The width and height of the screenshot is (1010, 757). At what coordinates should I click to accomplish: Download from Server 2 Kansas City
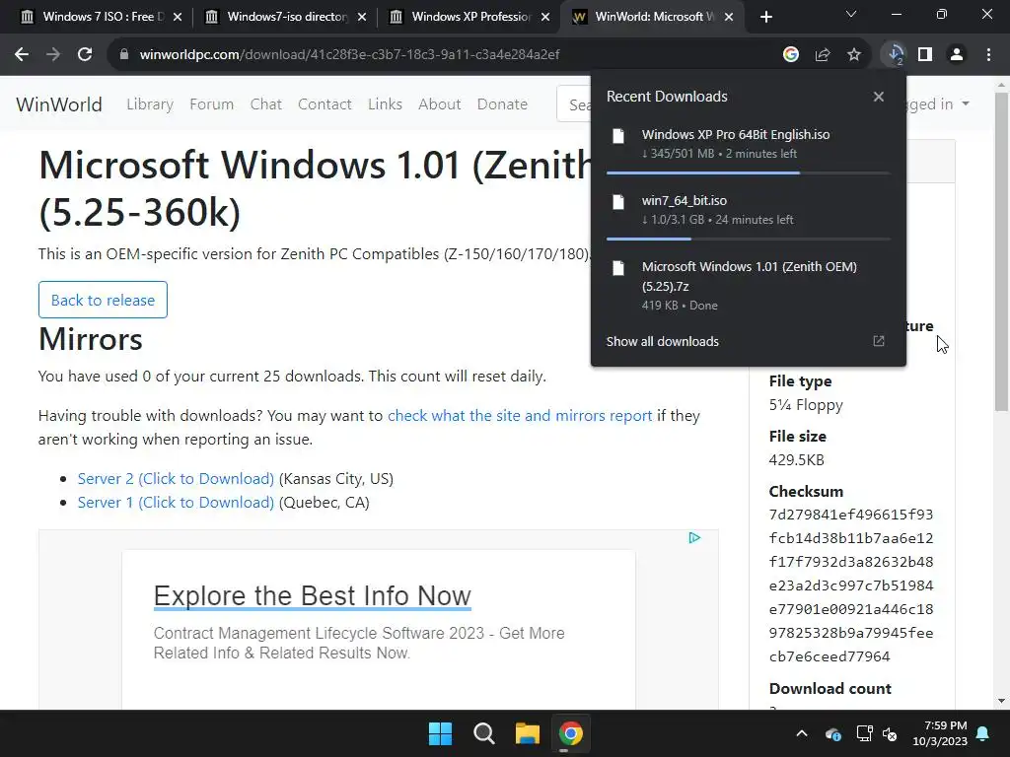(176, 479)
